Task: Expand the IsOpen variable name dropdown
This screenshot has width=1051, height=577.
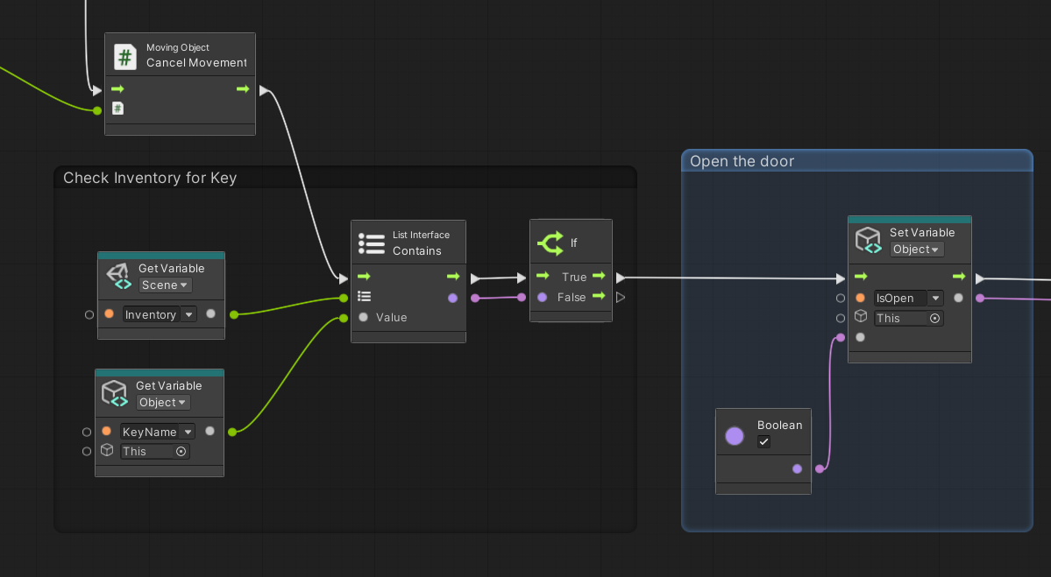Action: pos(935,299)
